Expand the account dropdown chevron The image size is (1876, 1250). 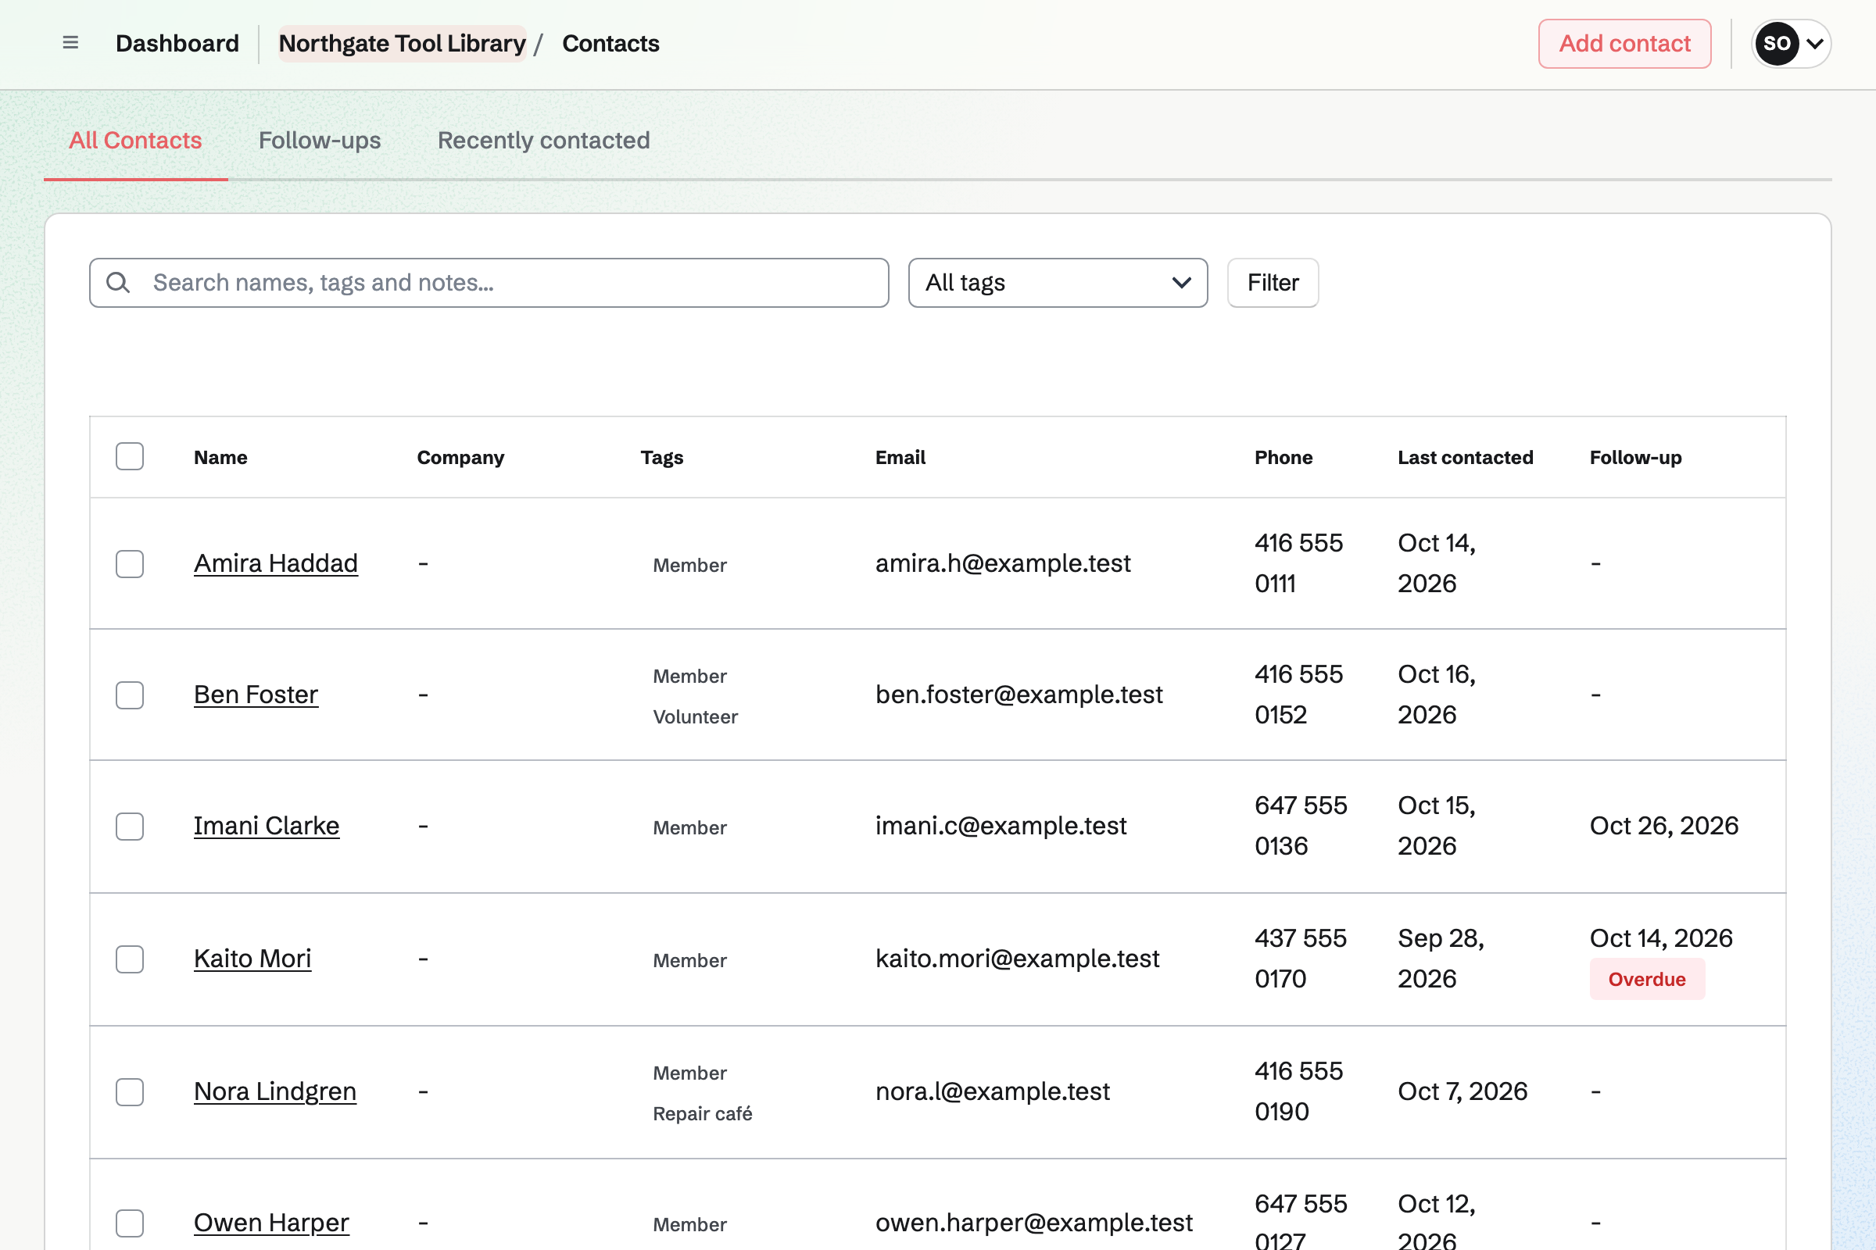point(1815,43)
